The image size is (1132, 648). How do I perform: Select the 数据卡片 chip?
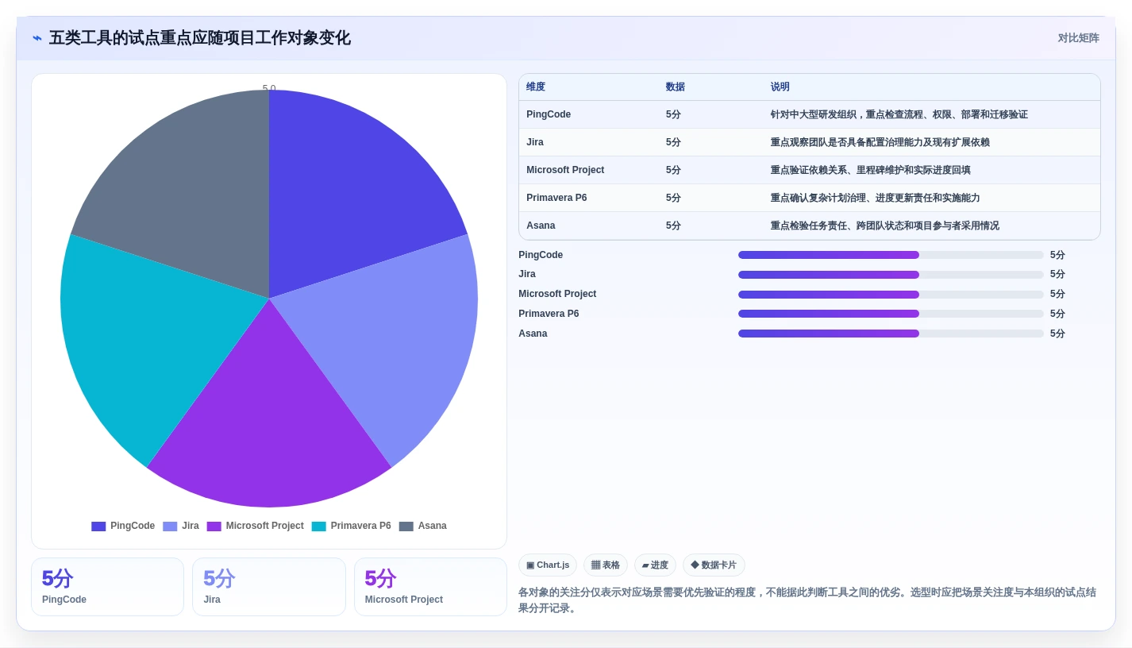click(x=714, y=565)
